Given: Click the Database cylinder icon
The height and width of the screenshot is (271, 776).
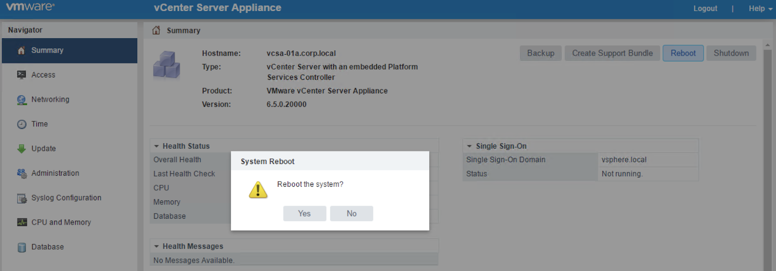Looking at the screenshot, I should 21,247.
